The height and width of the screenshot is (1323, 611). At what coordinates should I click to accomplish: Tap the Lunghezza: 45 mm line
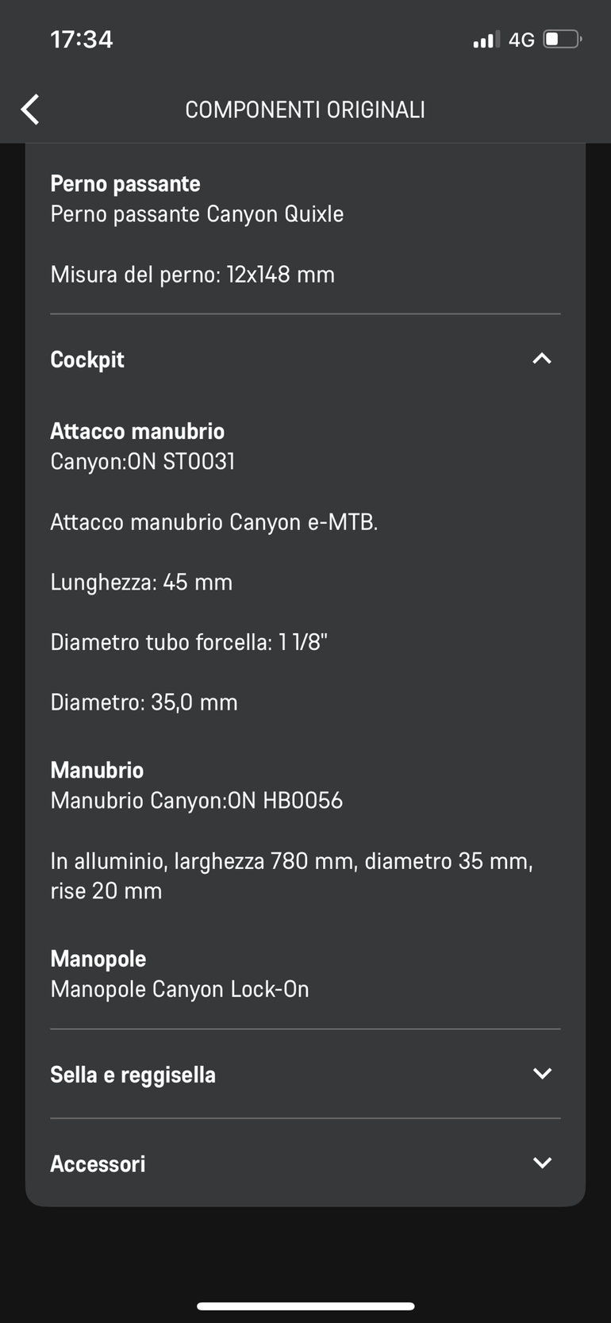click(x=141, y=582)
